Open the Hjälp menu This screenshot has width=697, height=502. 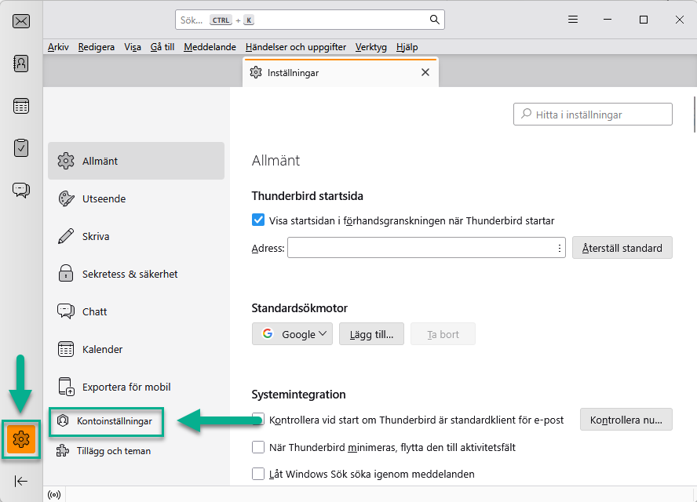coord(407,46)
